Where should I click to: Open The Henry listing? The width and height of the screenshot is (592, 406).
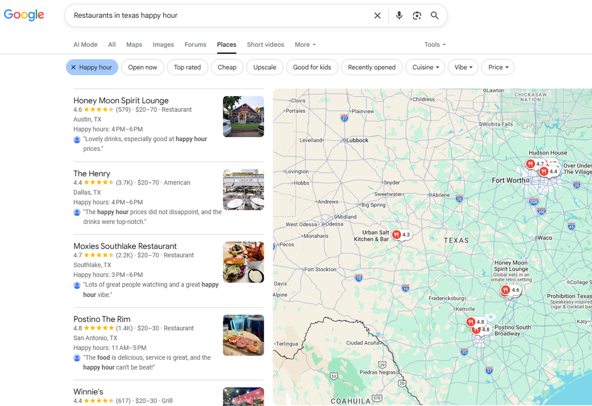coord(92,174)
